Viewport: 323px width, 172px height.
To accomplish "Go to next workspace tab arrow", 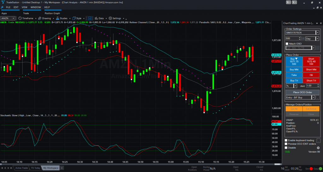I will 8,168.
